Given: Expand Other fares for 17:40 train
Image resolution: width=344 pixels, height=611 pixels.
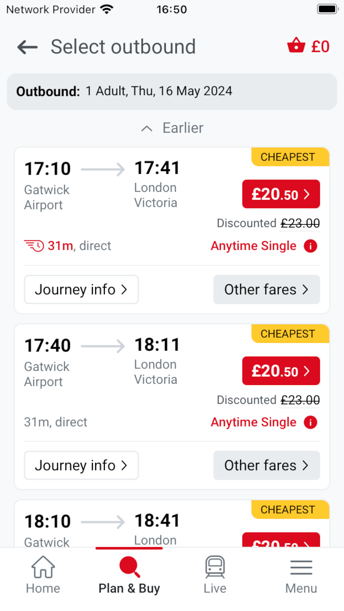Looking at the screenshot, I should tap(266, 465).
